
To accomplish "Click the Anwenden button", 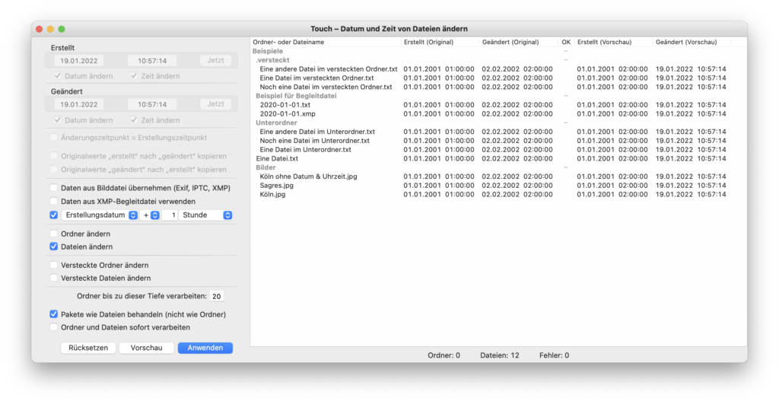I will click(x=205, y=348).
